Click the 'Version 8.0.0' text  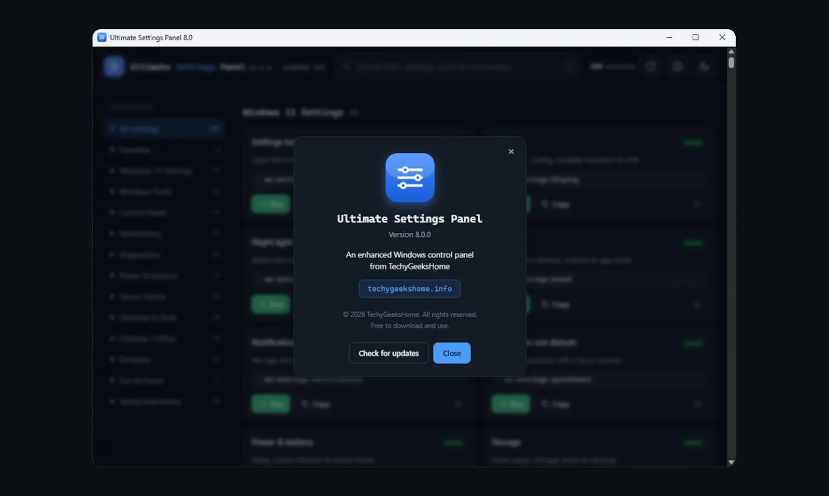point(410,234)
